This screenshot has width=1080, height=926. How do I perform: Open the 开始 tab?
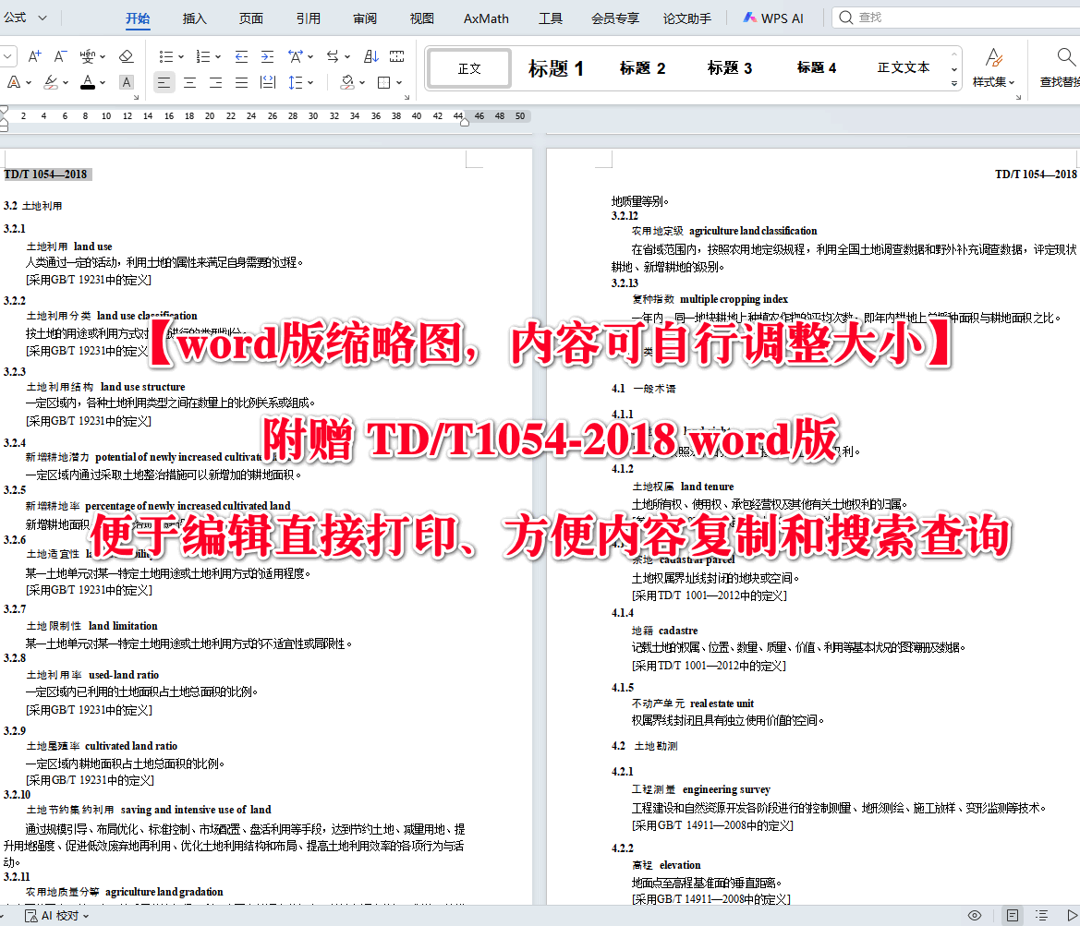point(138,18)
